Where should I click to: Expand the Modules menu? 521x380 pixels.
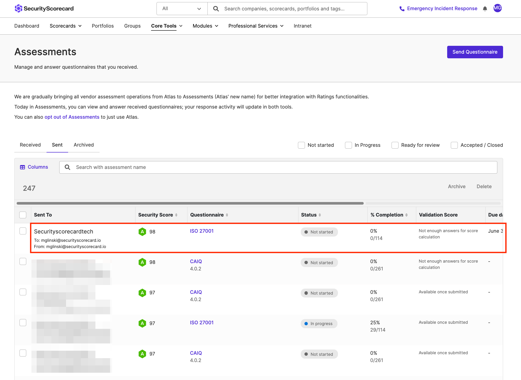click(x=205, y=26)
